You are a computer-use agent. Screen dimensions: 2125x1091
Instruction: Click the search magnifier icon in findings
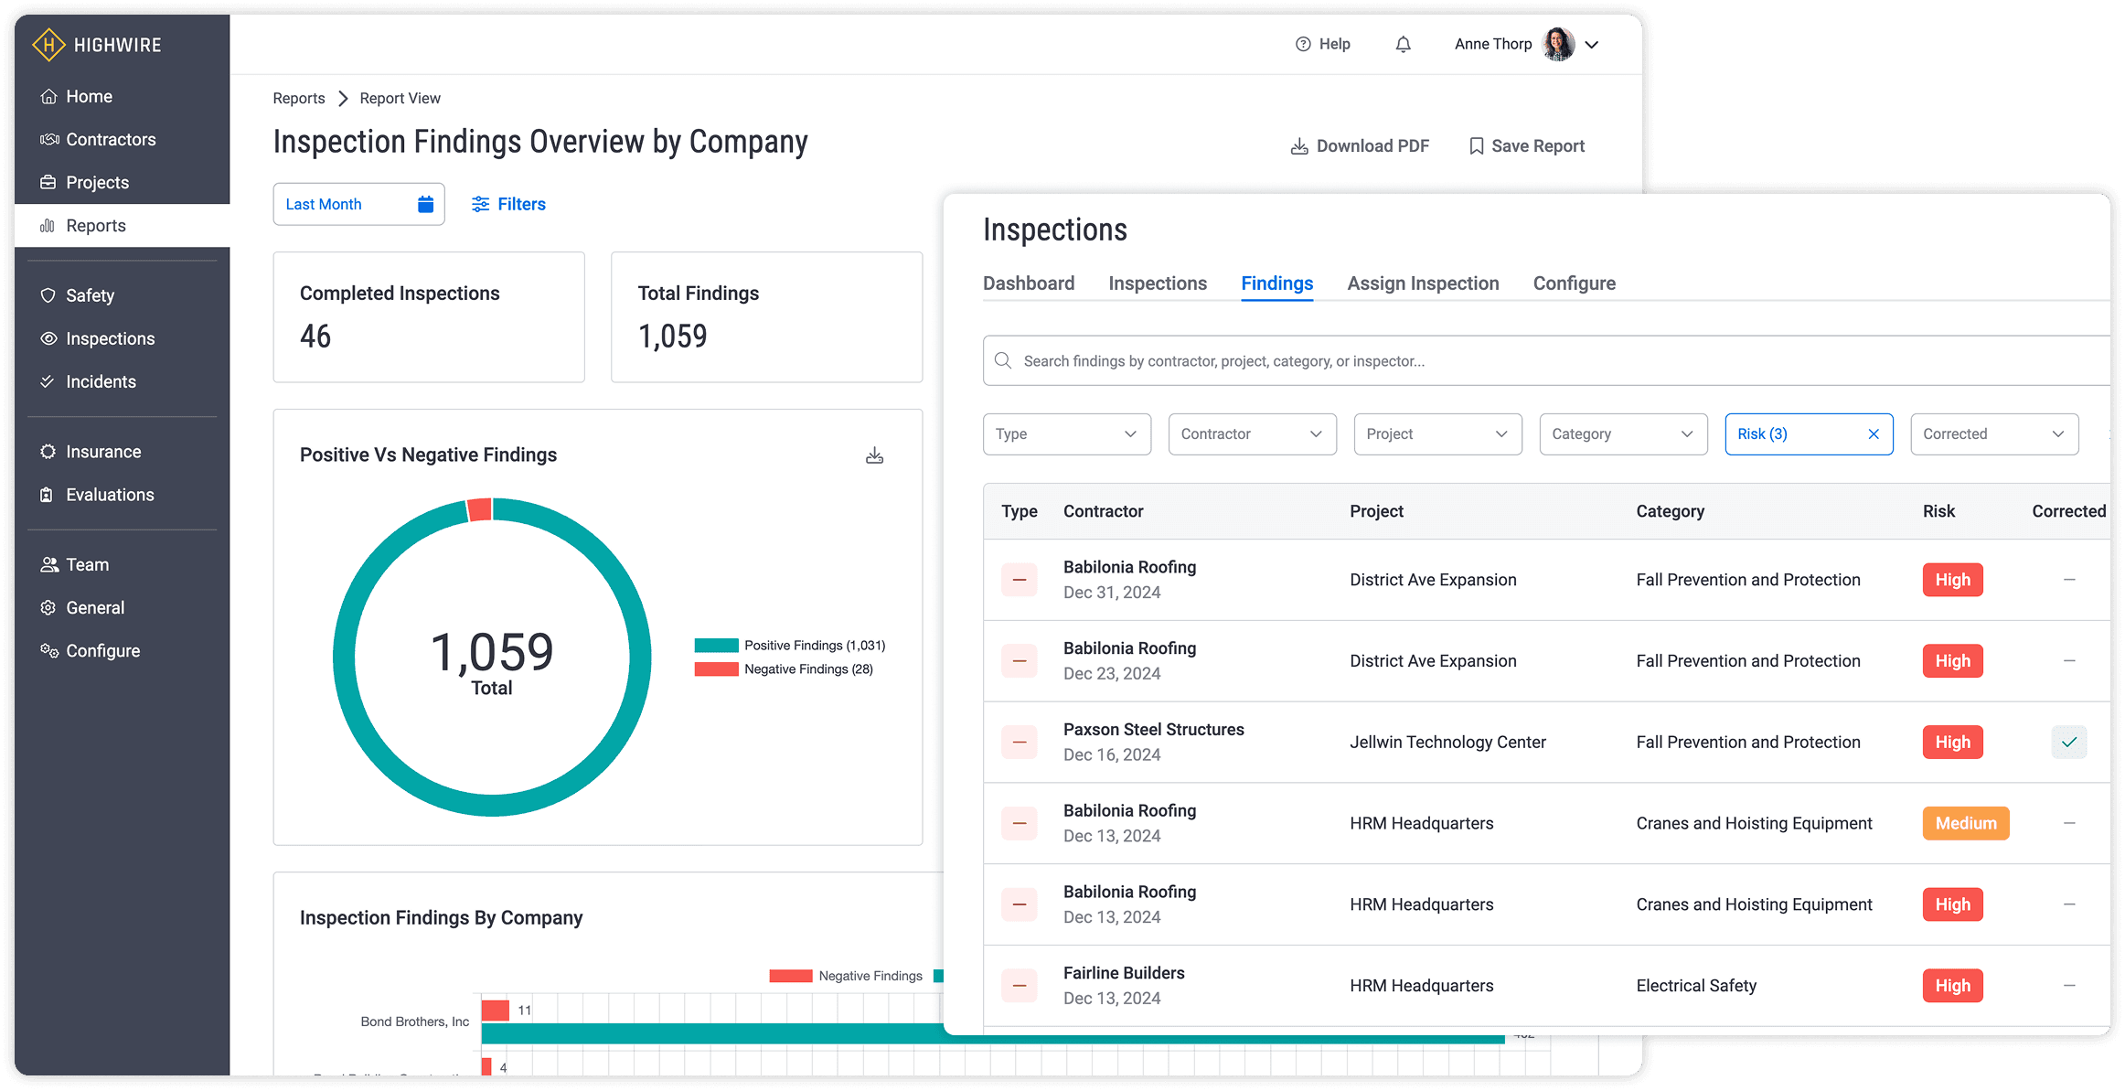click(x=1003, y=360)
